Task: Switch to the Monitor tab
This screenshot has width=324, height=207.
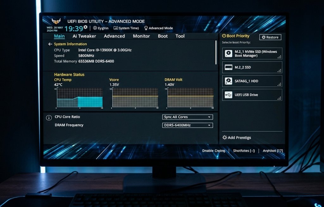Action: point(141,36)
